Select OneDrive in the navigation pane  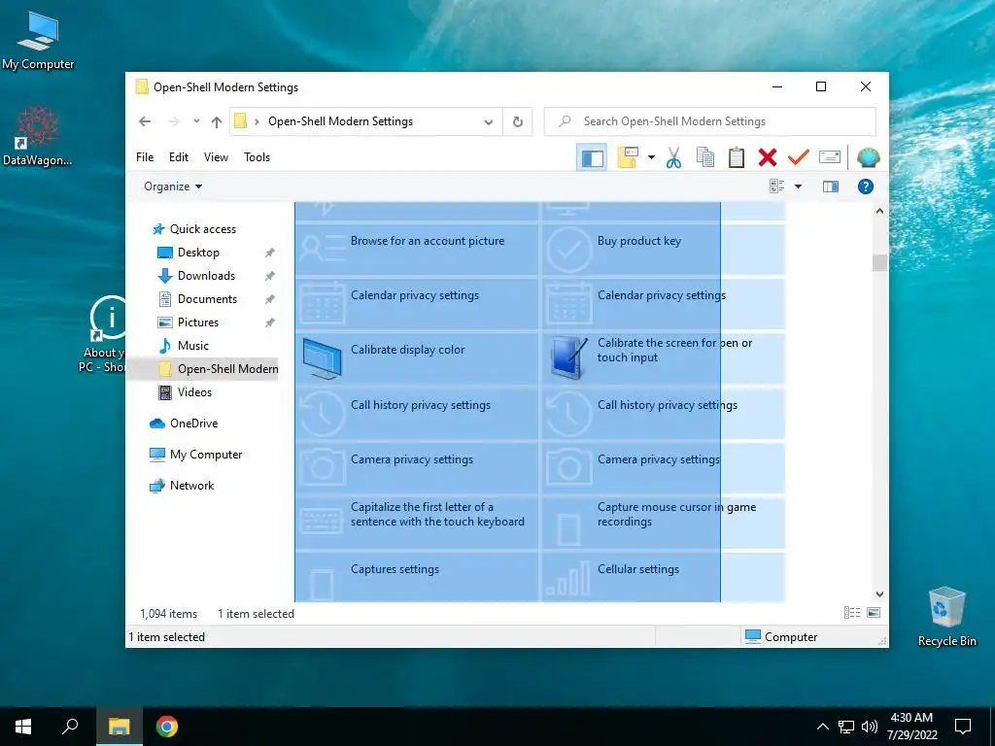193,424
